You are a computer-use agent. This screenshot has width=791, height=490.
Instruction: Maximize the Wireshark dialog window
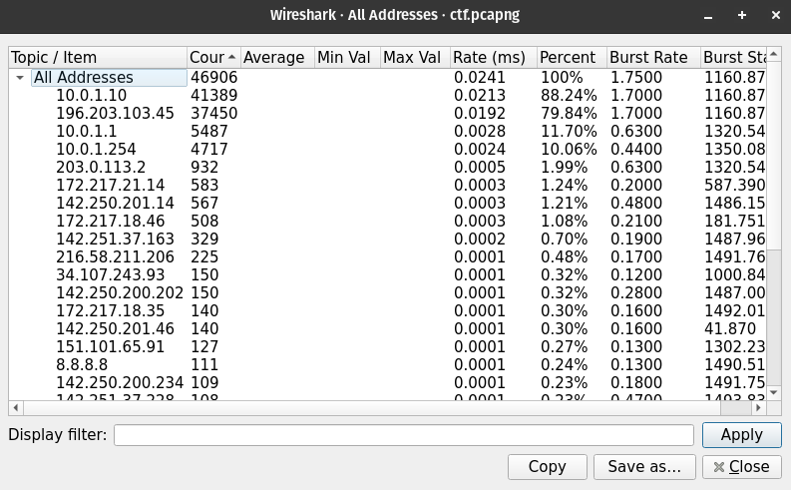click(x=742, y=16)
